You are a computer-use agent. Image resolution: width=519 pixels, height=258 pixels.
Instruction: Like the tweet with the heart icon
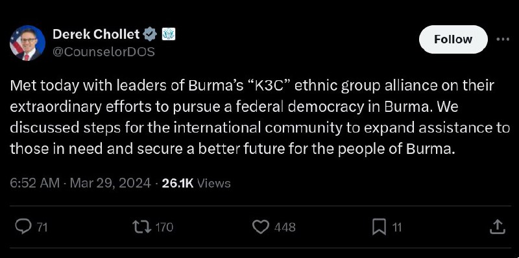(261, 227)
